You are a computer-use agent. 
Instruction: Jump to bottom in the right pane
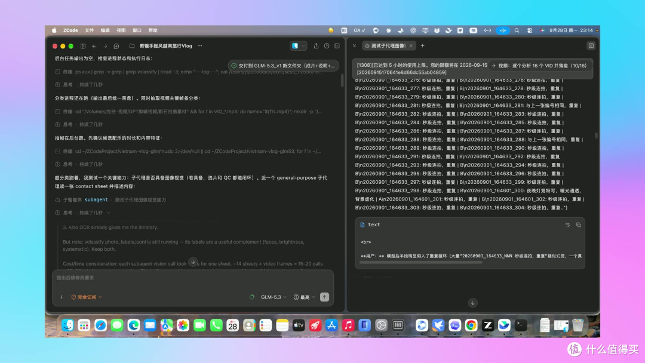(472, 303)
